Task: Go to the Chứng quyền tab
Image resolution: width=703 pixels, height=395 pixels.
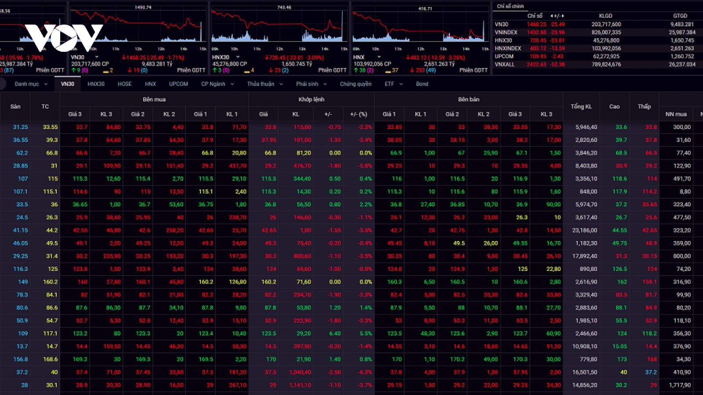Action: [x=355, y=84]
